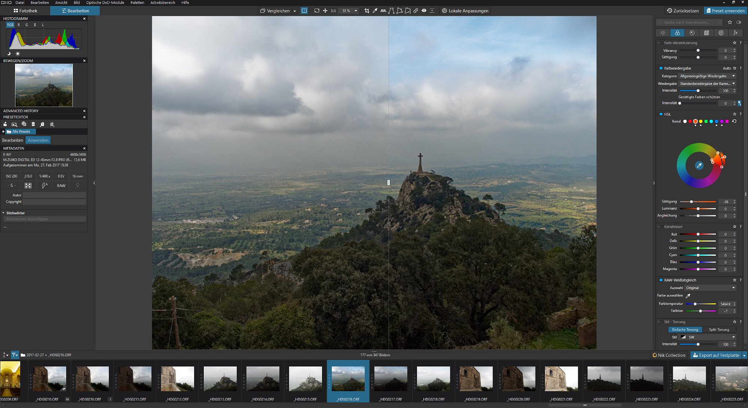This screenshot has width=748, height=408.
Task: Click the Vibrancy slider handle
Action: [x=698, y=50]
